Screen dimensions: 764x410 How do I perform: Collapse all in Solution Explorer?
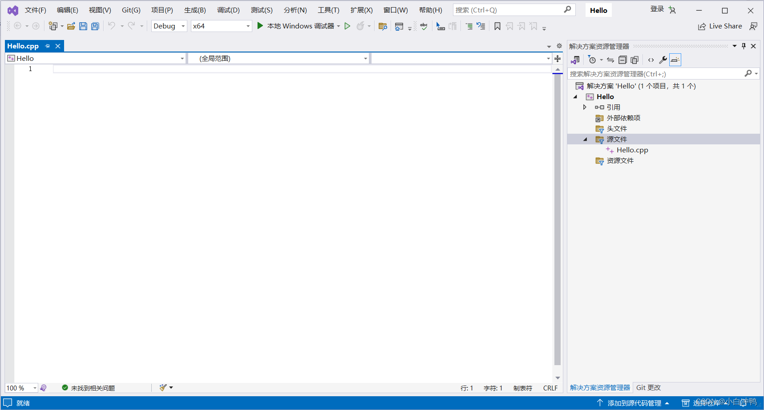point(623,60)
